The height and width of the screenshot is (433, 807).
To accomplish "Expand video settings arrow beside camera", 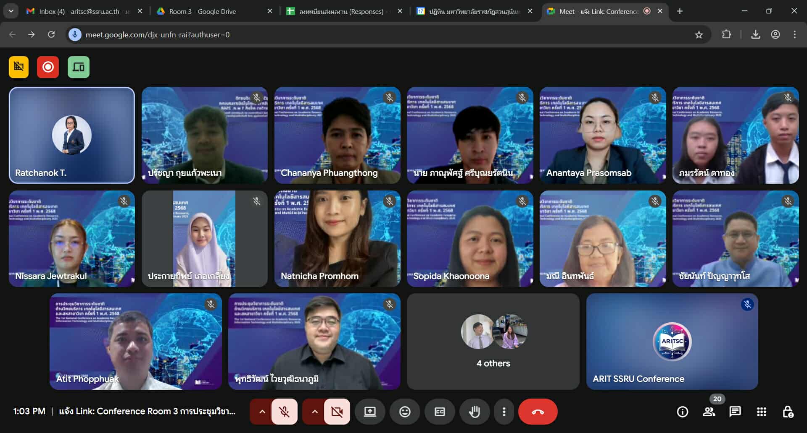I will pos(314,412).
